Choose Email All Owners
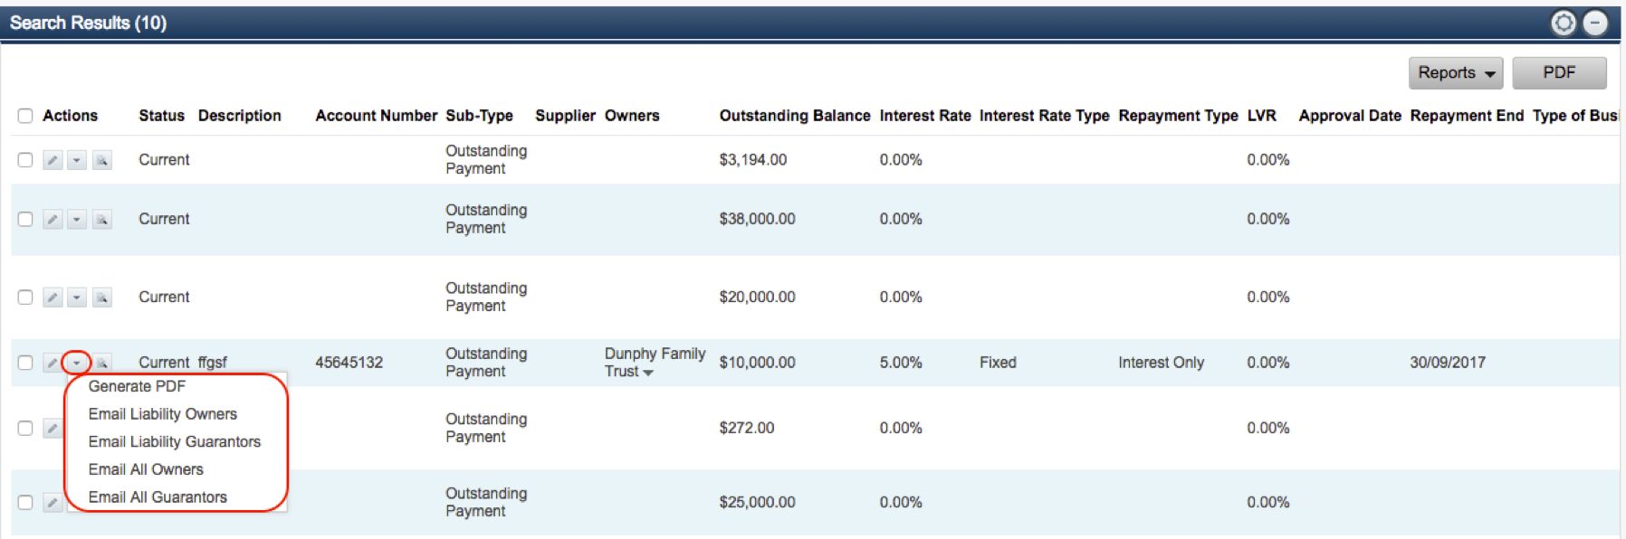Screen dimensions: 1626x539 pos(146,469)
